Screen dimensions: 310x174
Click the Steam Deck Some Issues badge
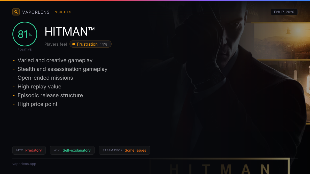coord(124,150)
